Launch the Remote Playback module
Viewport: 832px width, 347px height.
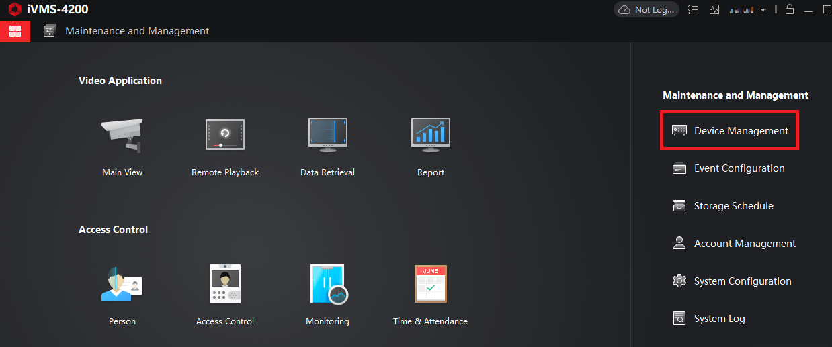click(x=225, y=134)
